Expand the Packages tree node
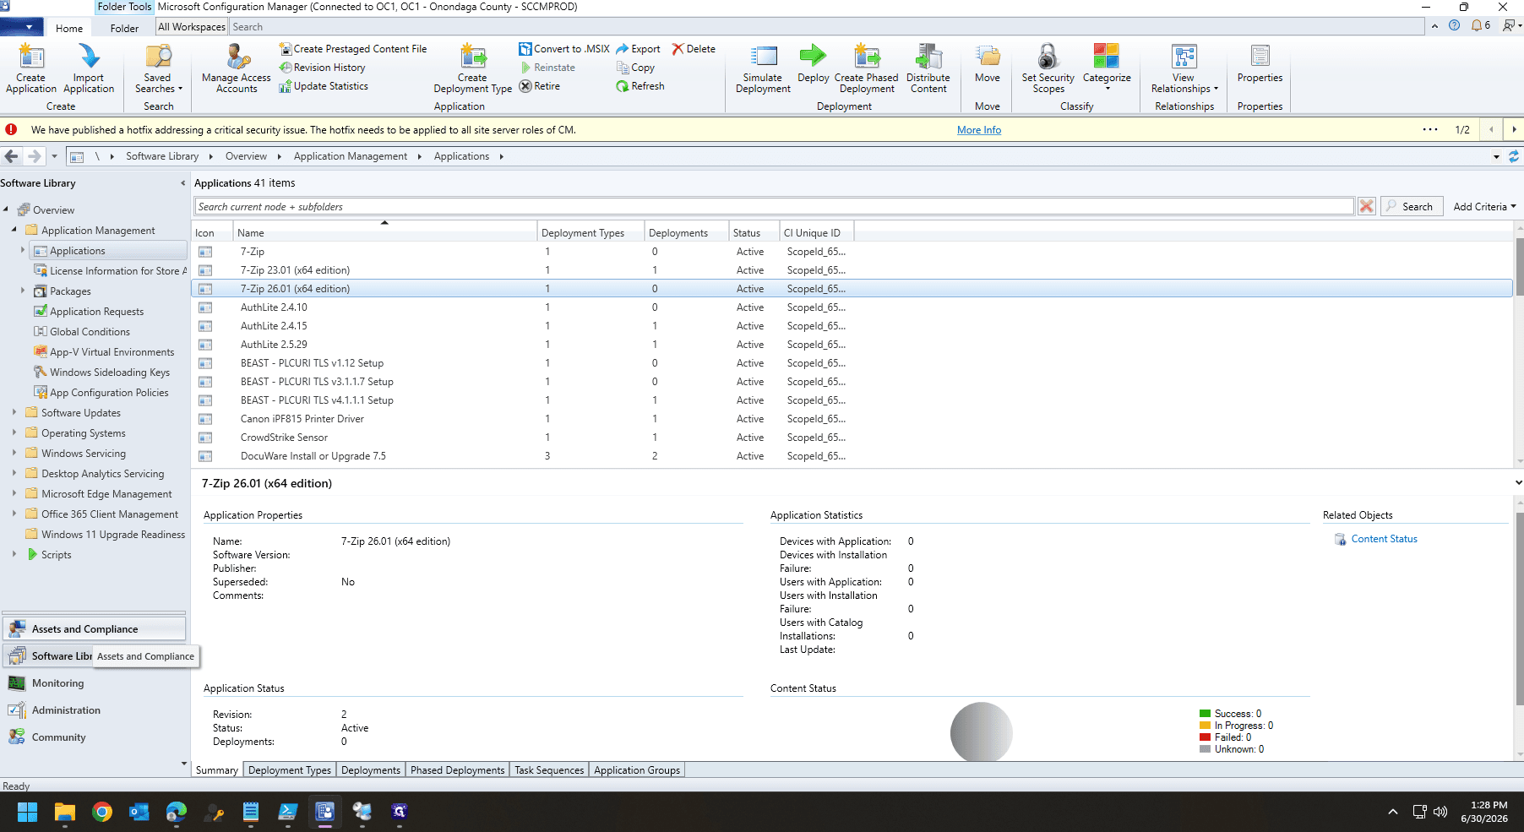The width and height of the screenshot is (1524, 832). 23,291
